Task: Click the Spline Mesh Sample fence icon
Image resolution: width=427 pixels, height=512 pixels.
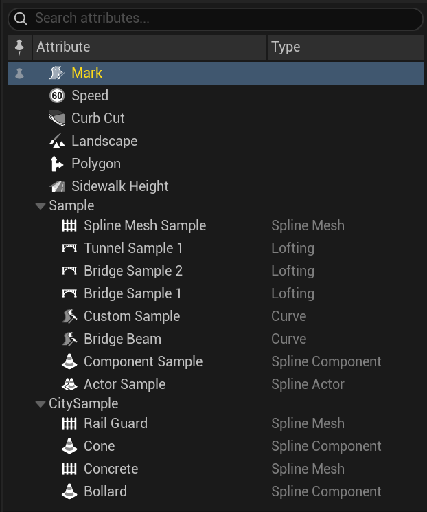Action: 69,225
